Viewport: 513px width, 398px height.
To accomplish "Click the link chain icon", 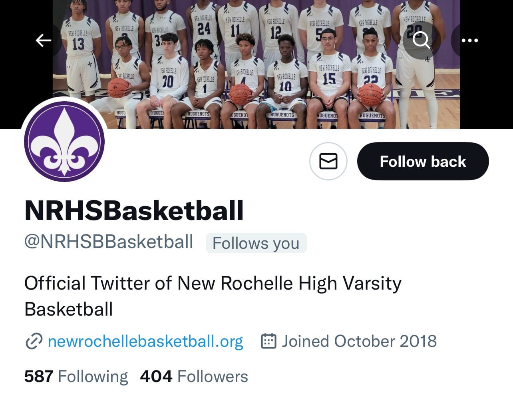I will pos(34,341).
